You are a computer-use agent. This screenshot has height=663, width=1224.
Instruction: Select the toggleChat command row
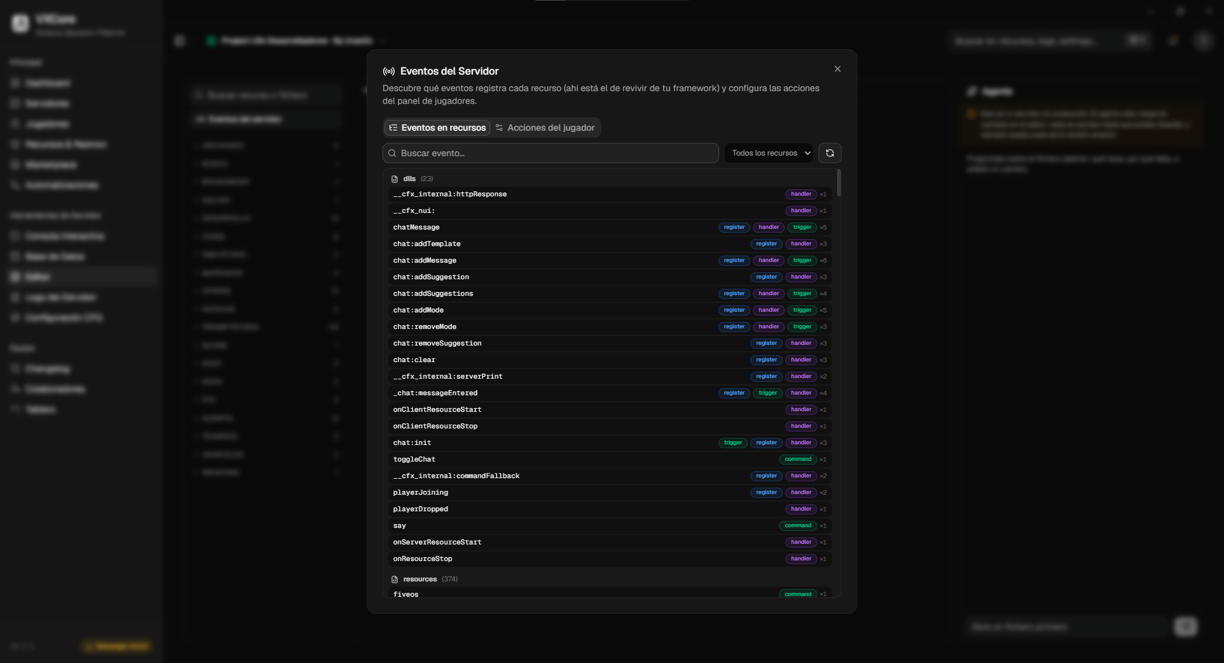610,459
